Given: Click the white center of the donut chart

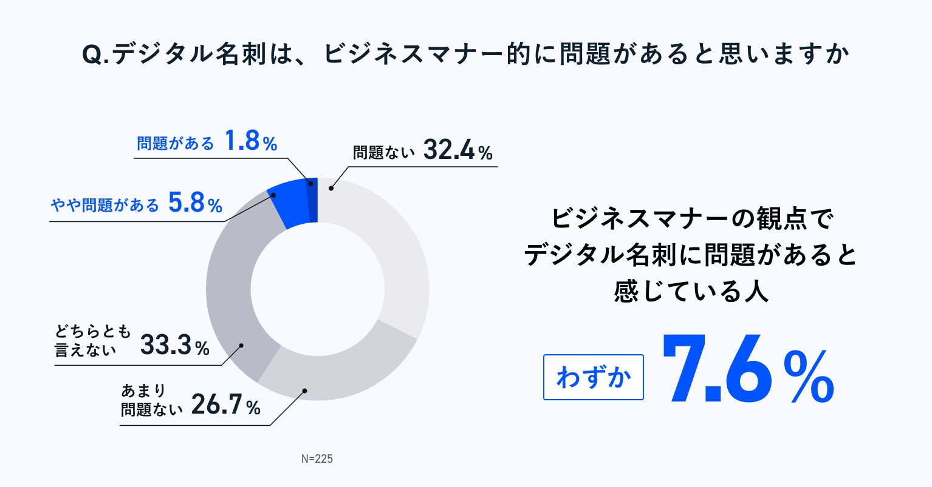Looking at the screenshot, I should [318, 289].
